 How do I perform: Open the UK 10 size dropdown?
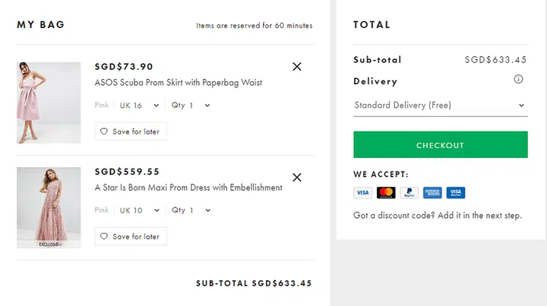(140, 210)
